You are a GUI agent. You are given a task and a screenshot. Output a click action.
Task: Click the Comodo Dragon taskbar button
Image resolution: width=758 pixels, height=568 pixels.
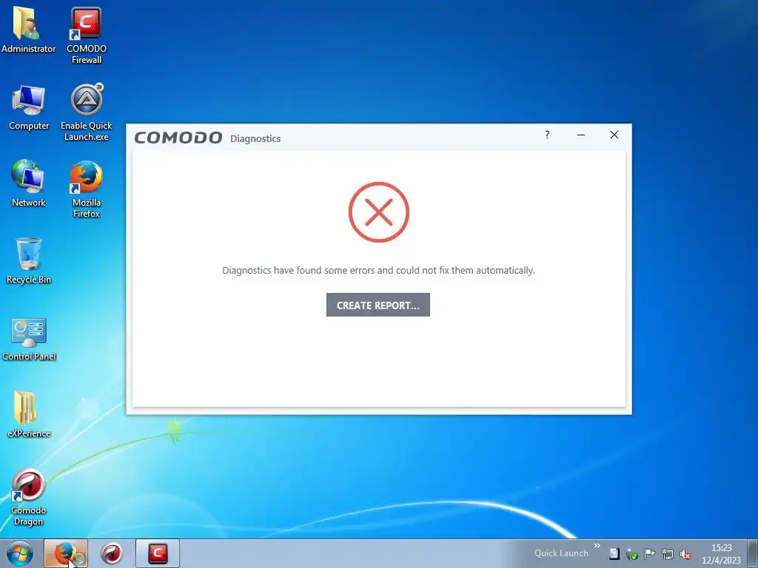112,553
